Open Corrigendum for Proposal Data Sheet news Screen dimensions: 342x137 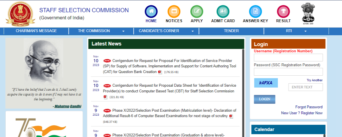[169, 88]
